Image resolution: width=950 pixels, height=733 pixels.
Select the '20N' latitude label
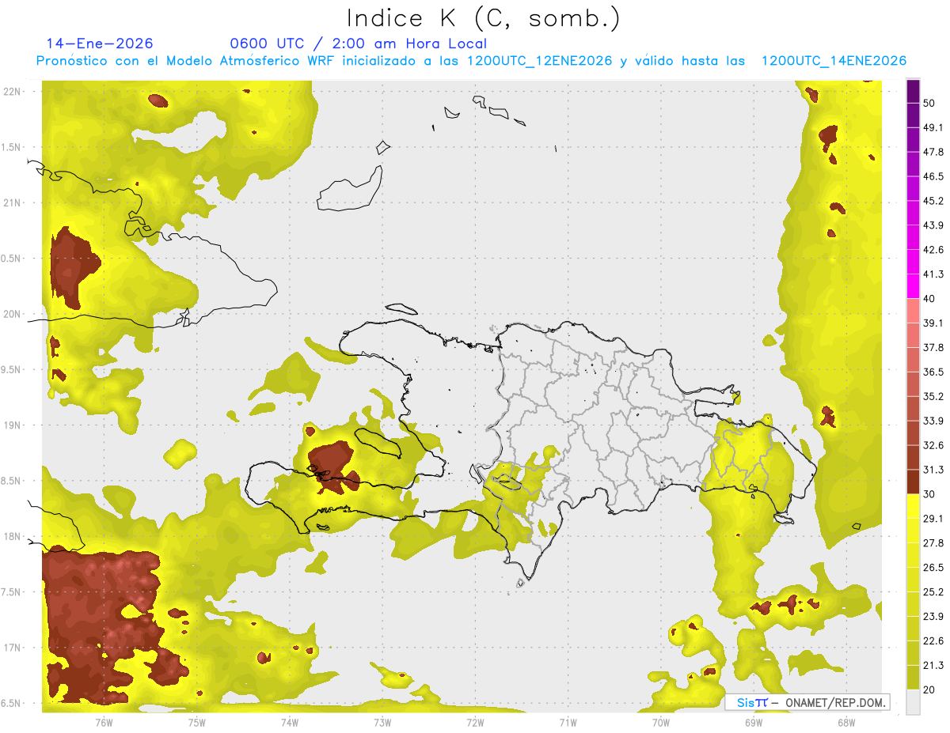[x=13, y=314]
